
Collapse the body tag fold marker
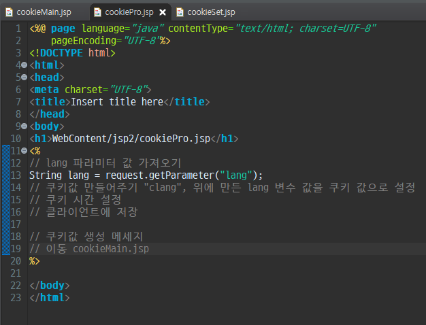click(24, 126)
